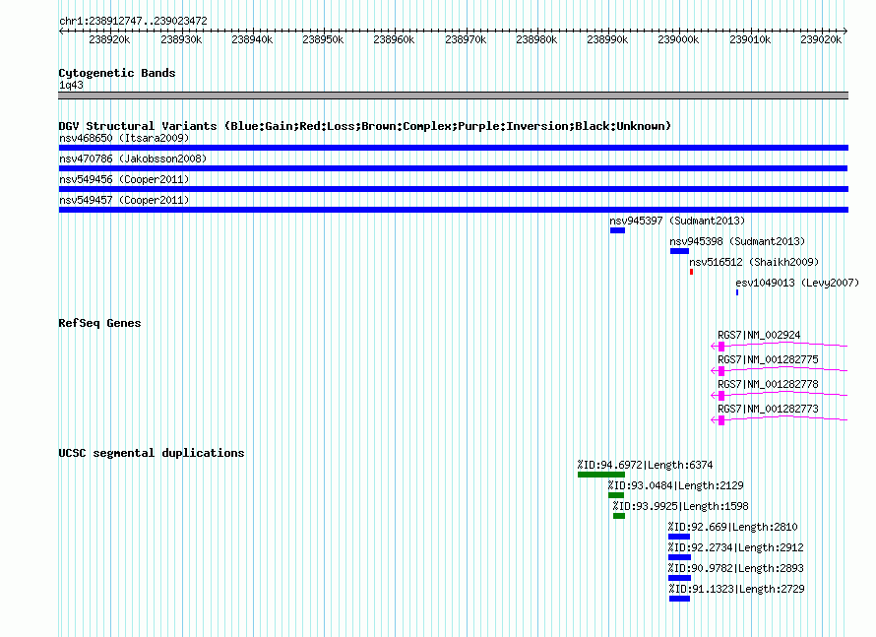The image size is (876, 637).
Task: Click RGS7|NM_001282773 gene exon box
Action: [x=721, y=420]
